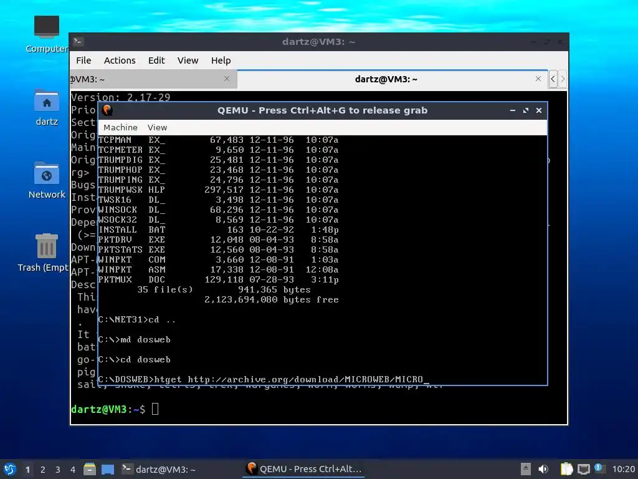
Task: Open the LXQt application menu in the taskbar
Action: click(x=10, y=469)
